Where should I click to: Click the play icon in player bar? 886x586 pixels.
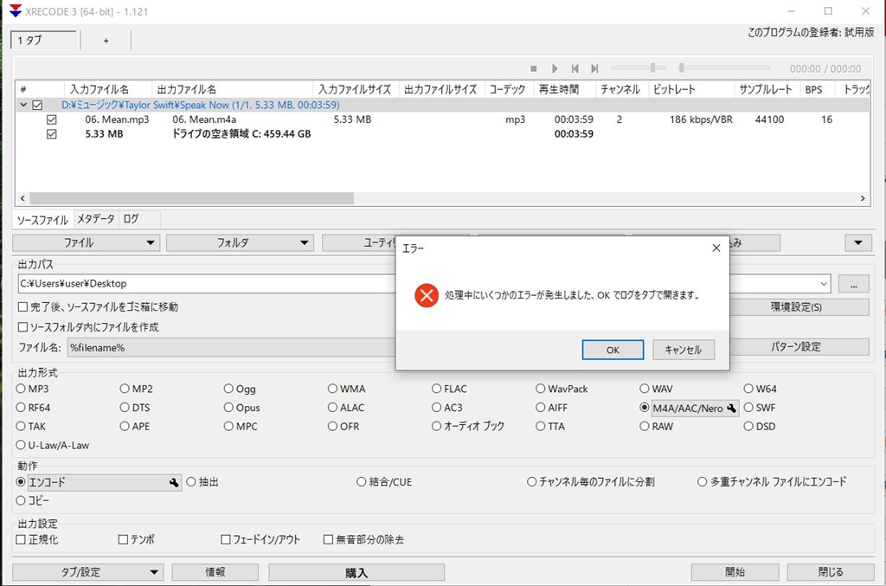(x=555, y=68)
